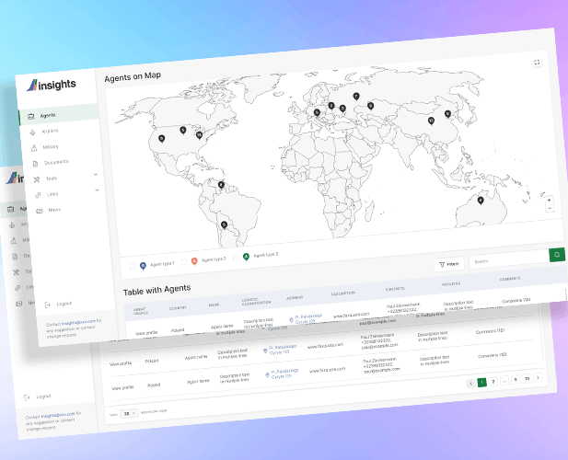This screenshot has height=460, width=568.
Task: Select Agents in the front sidebar
Action: pyautogui.click(x=59, y=115)
